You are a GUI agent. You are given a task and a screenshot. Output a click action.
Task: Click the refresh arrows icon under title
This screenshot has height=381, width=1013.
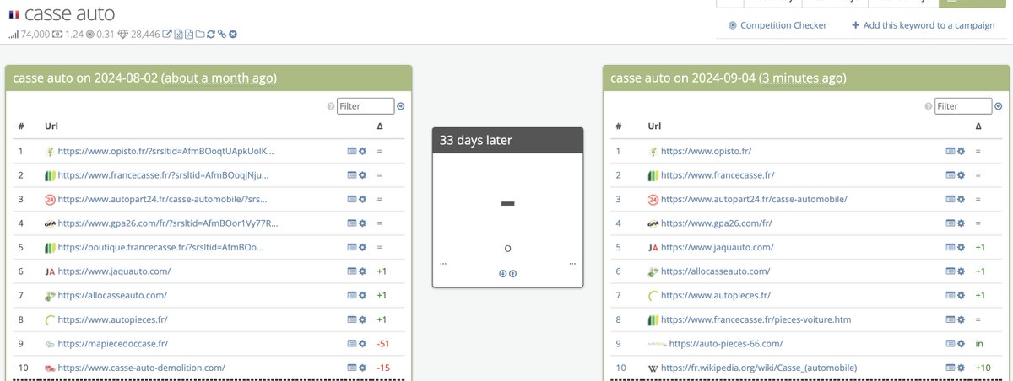click(211, 34)
